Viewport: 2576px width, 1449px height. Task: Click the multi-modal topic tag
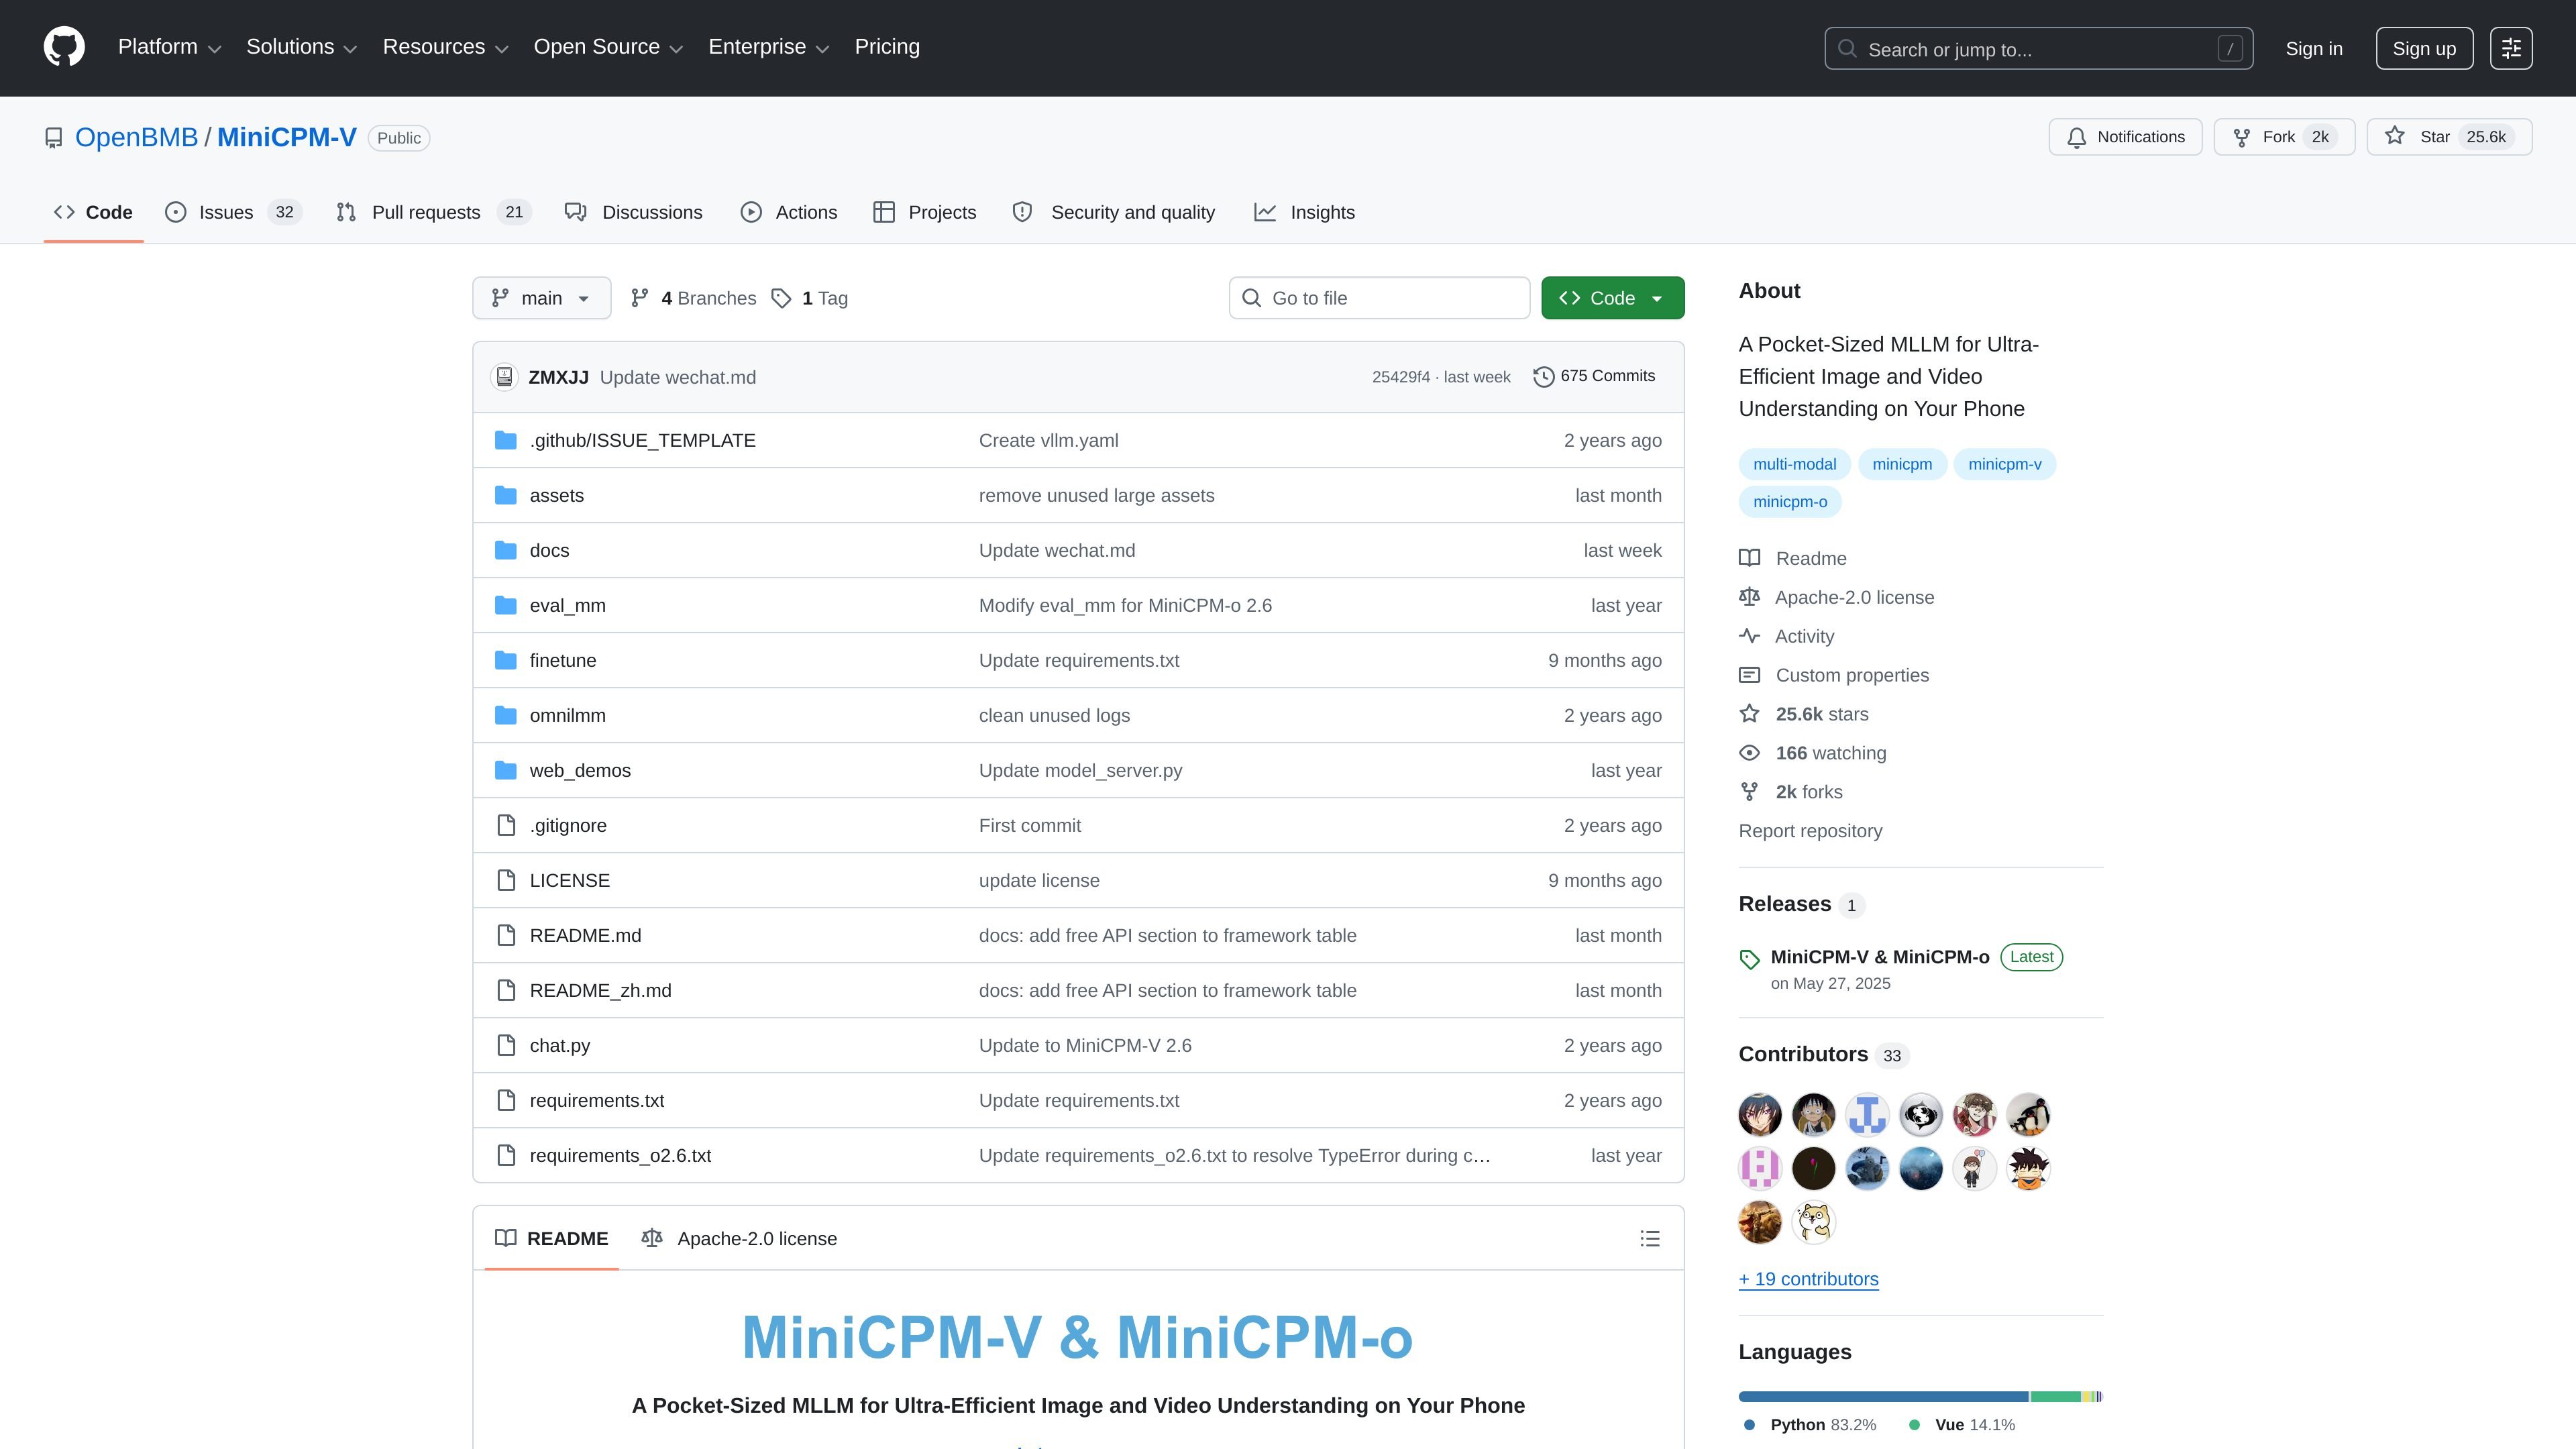1794,464
